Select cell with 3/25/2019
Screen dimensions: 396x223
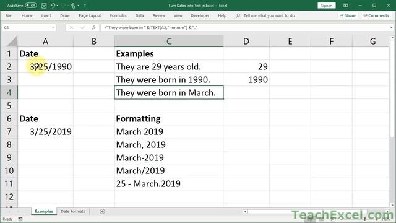(x=45, y=132)
